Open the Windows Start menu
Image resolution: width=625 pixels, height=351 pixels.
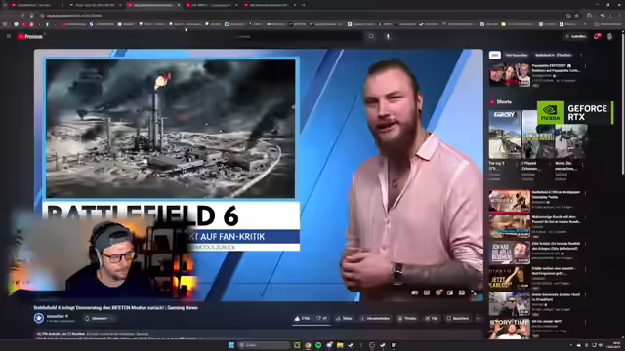[x=231, y=345]
